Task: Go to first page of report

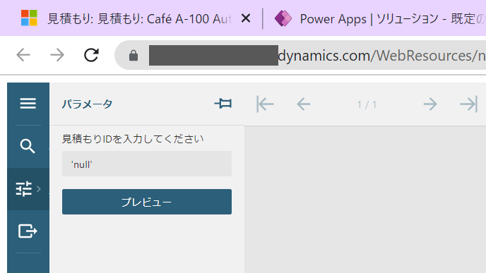Action: tap(265, 104)
